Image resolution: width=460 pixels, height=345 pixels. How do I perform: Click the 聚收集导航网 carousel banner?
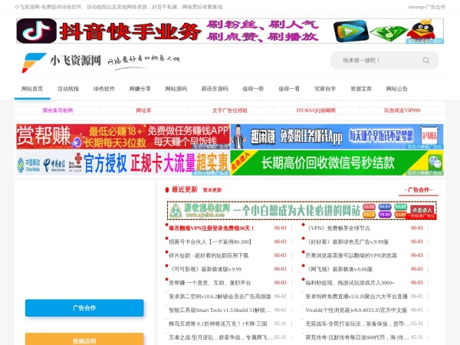302,210
